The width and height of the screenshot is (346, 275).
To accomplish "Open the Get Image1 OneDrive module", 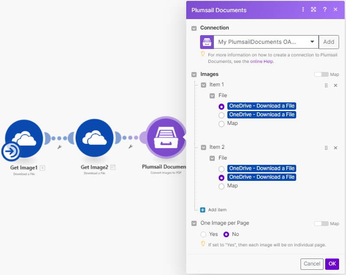I will (x=24, y=138).
